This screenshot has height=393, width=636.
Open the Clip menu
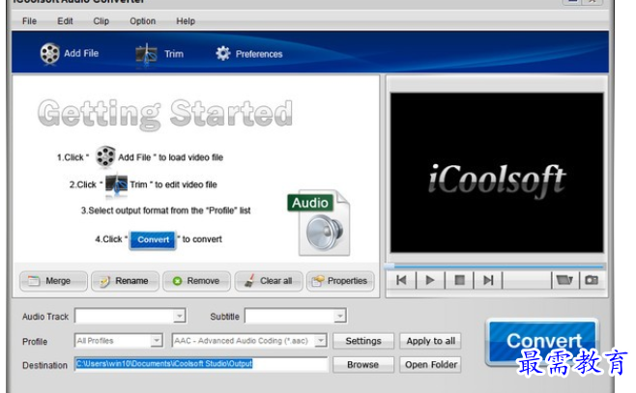point(101,21)
